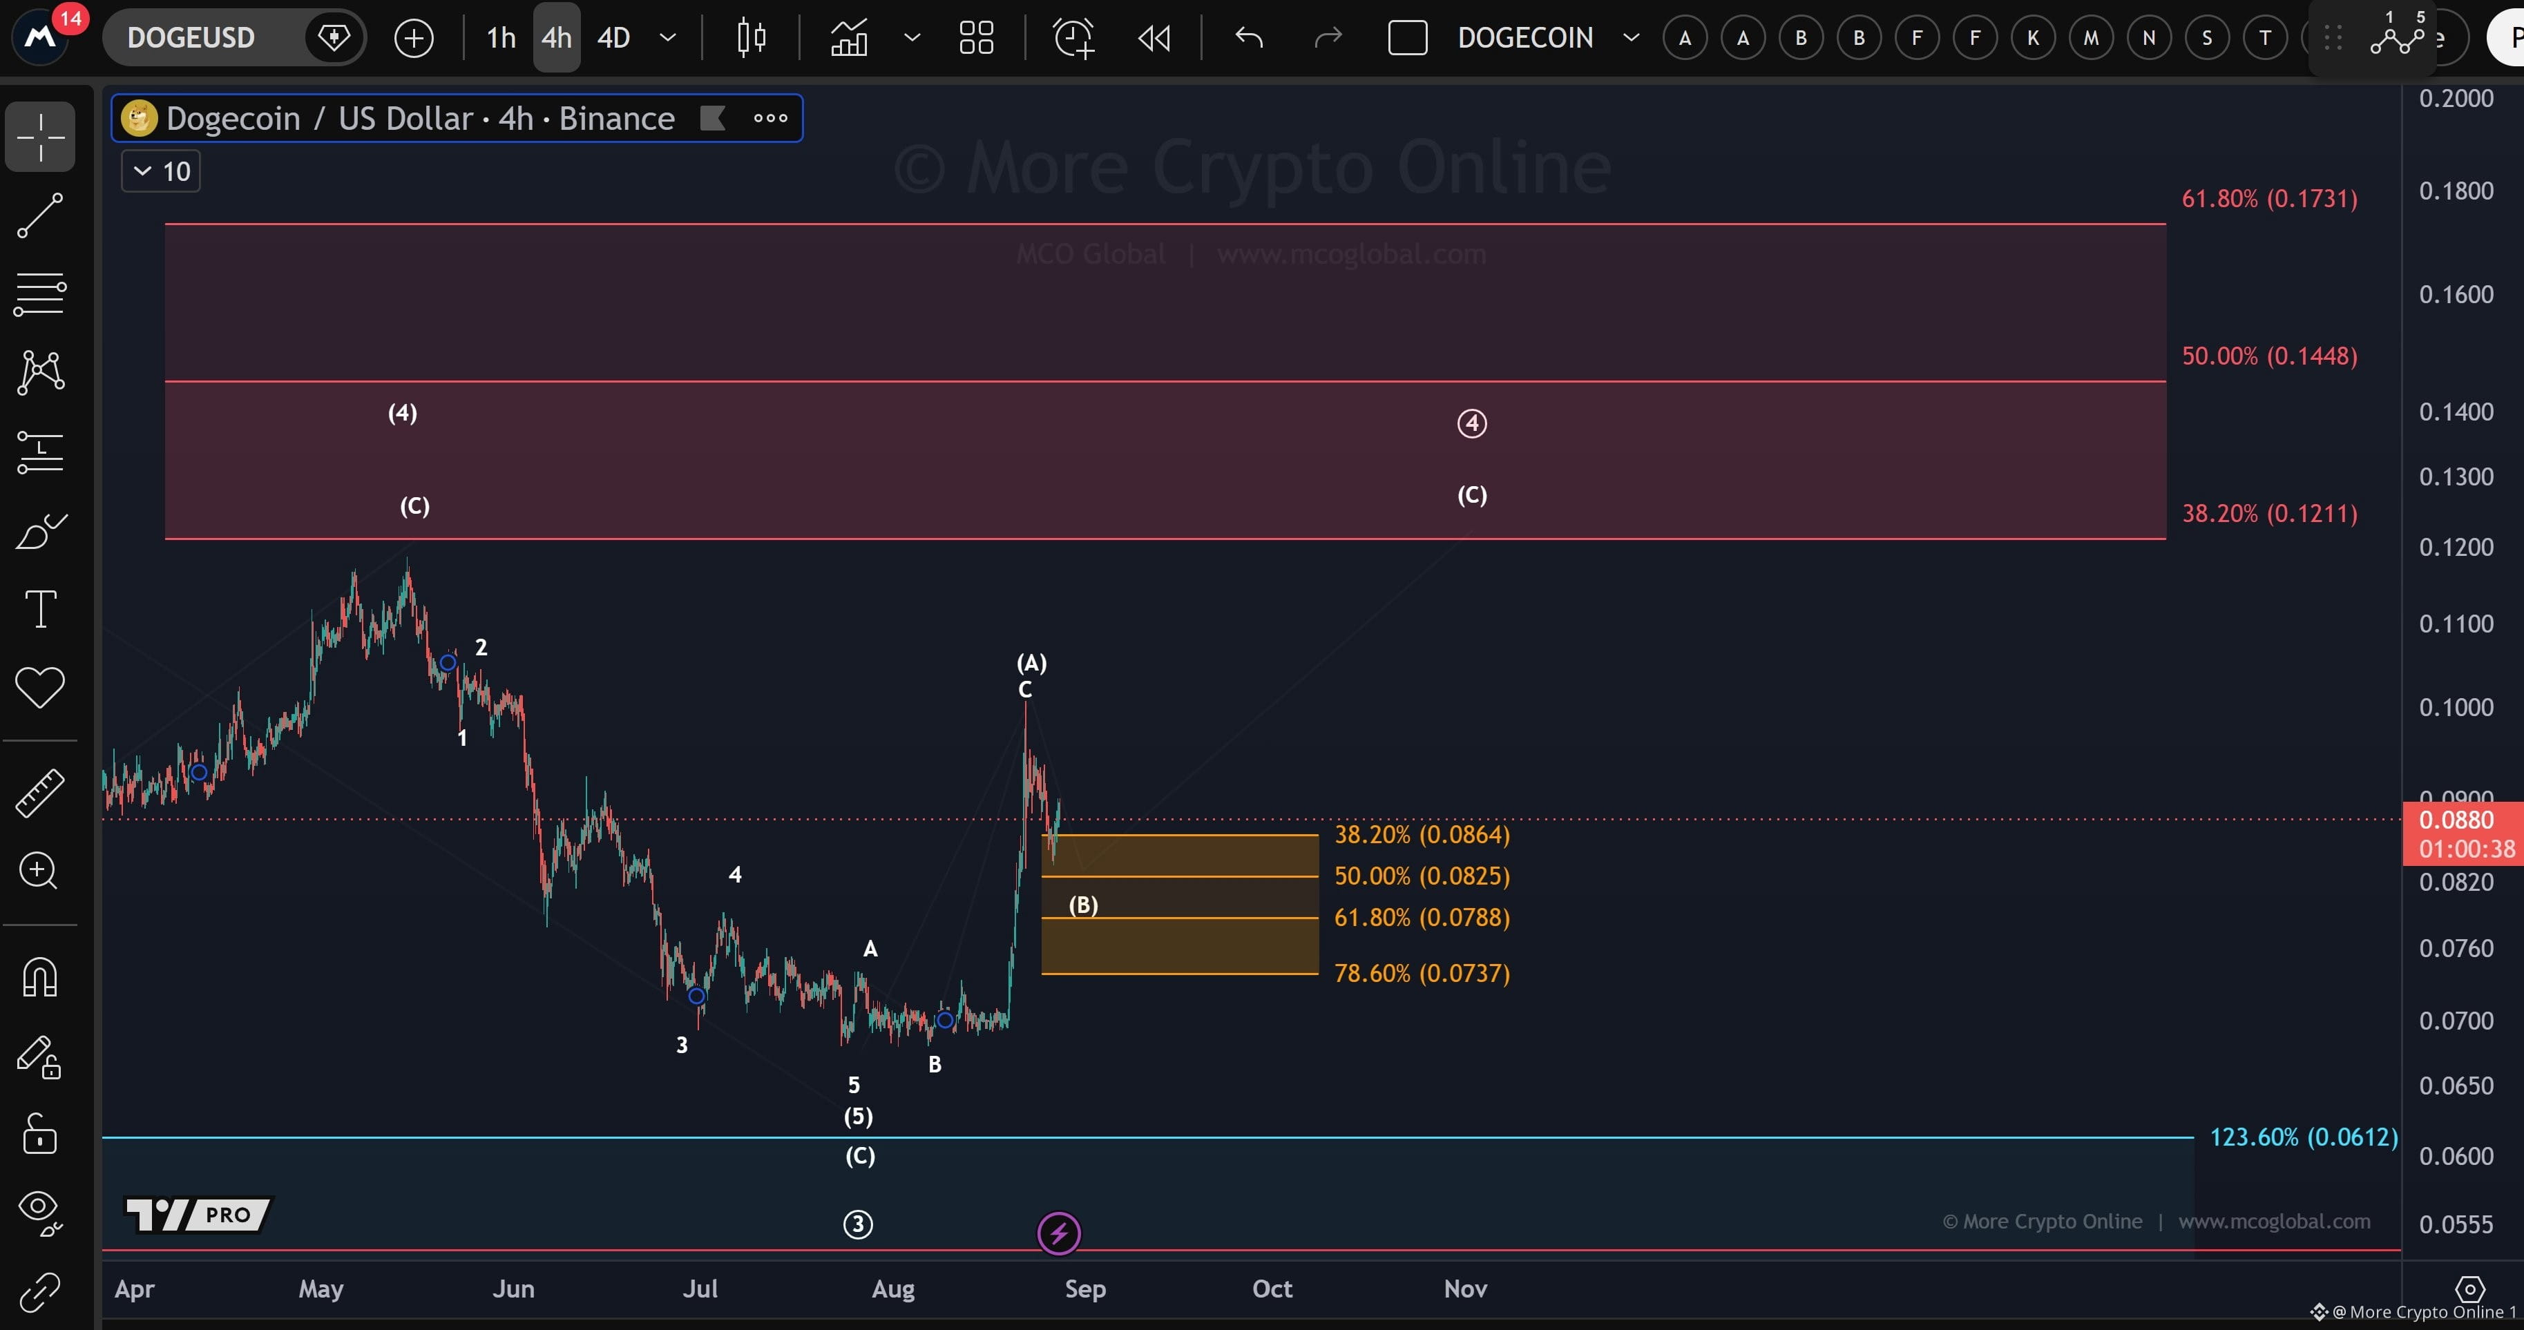Hide all drawings with the eye icon
This screenshot has width=2524, height=1330.
40,1213
